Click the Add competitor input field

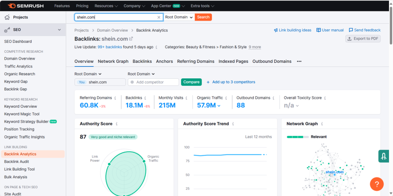click(154, 82)
